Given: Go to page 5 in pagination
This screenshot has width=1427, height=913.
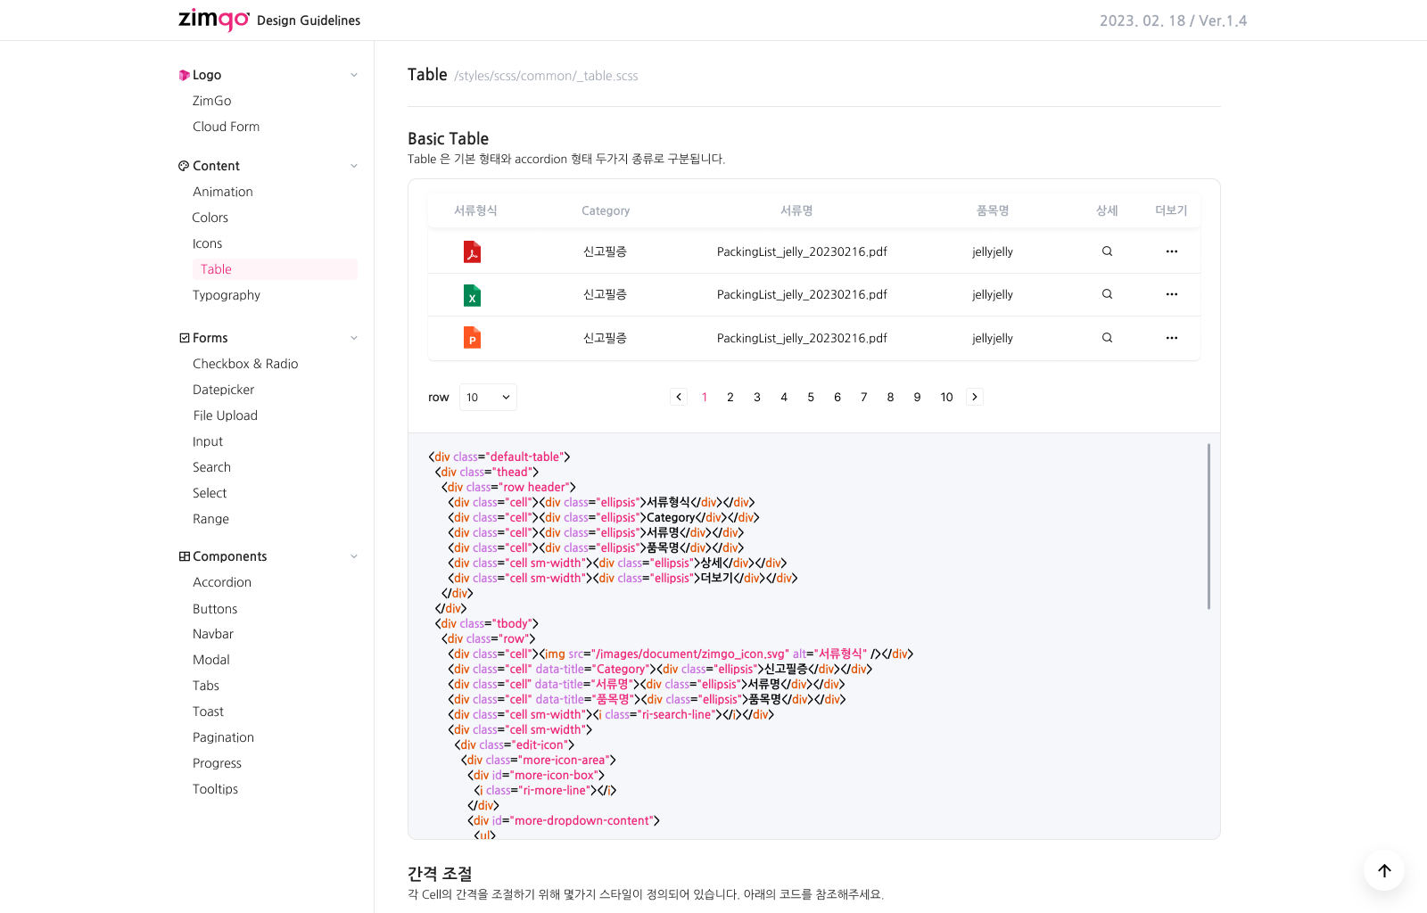Looking at the screenshot, I should 811,398.
